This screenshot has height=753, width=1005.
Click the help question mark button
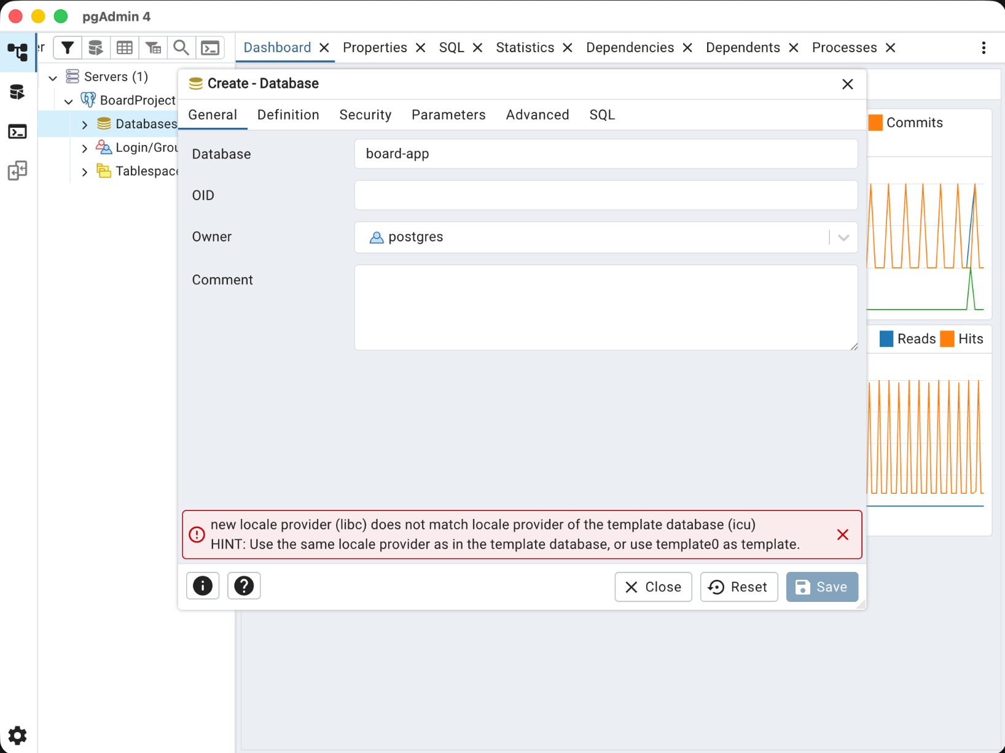point(244,586)
